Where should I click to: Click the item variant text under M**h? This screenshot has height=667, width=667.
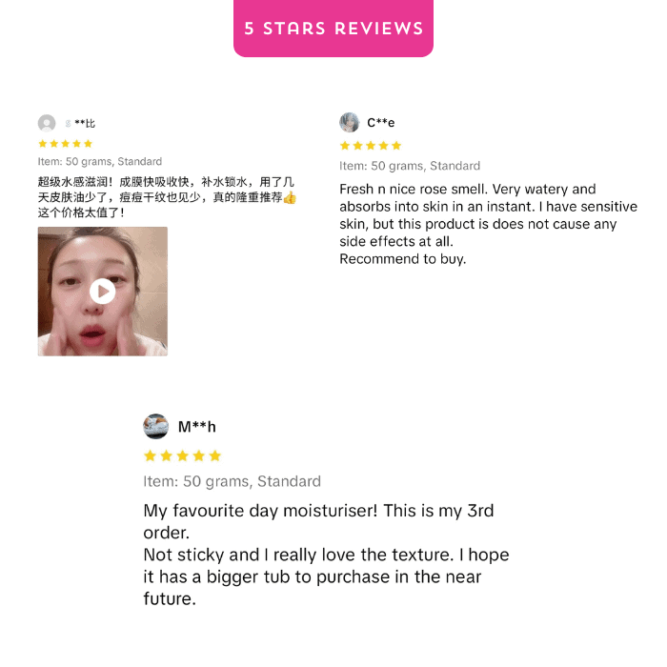pos(232,481)
